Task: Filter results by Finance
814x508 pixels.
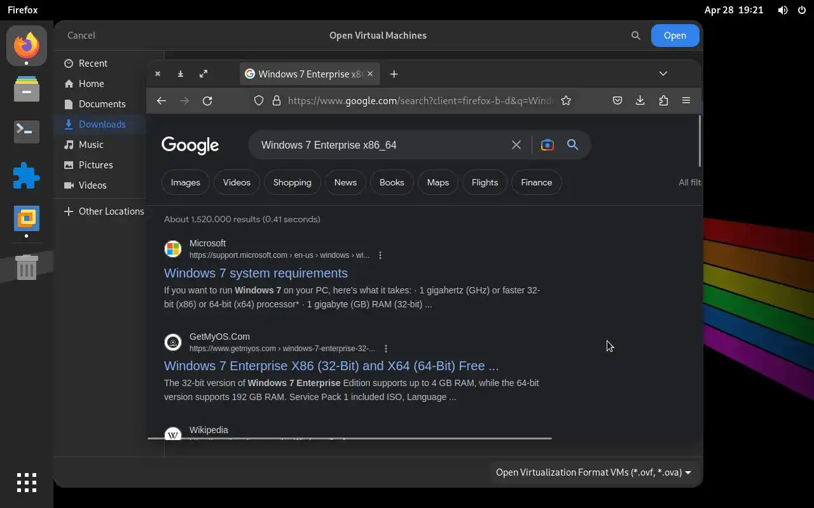Action: [537, 182]
